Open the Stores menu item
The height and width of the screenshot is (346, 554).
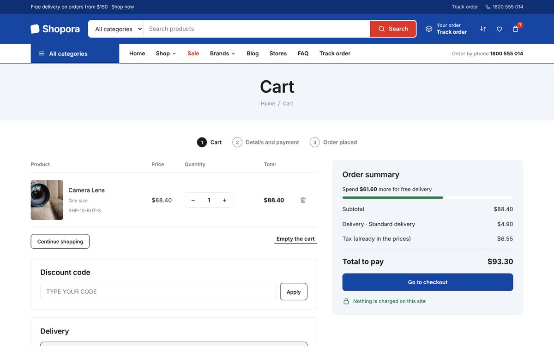pos(278,54)
